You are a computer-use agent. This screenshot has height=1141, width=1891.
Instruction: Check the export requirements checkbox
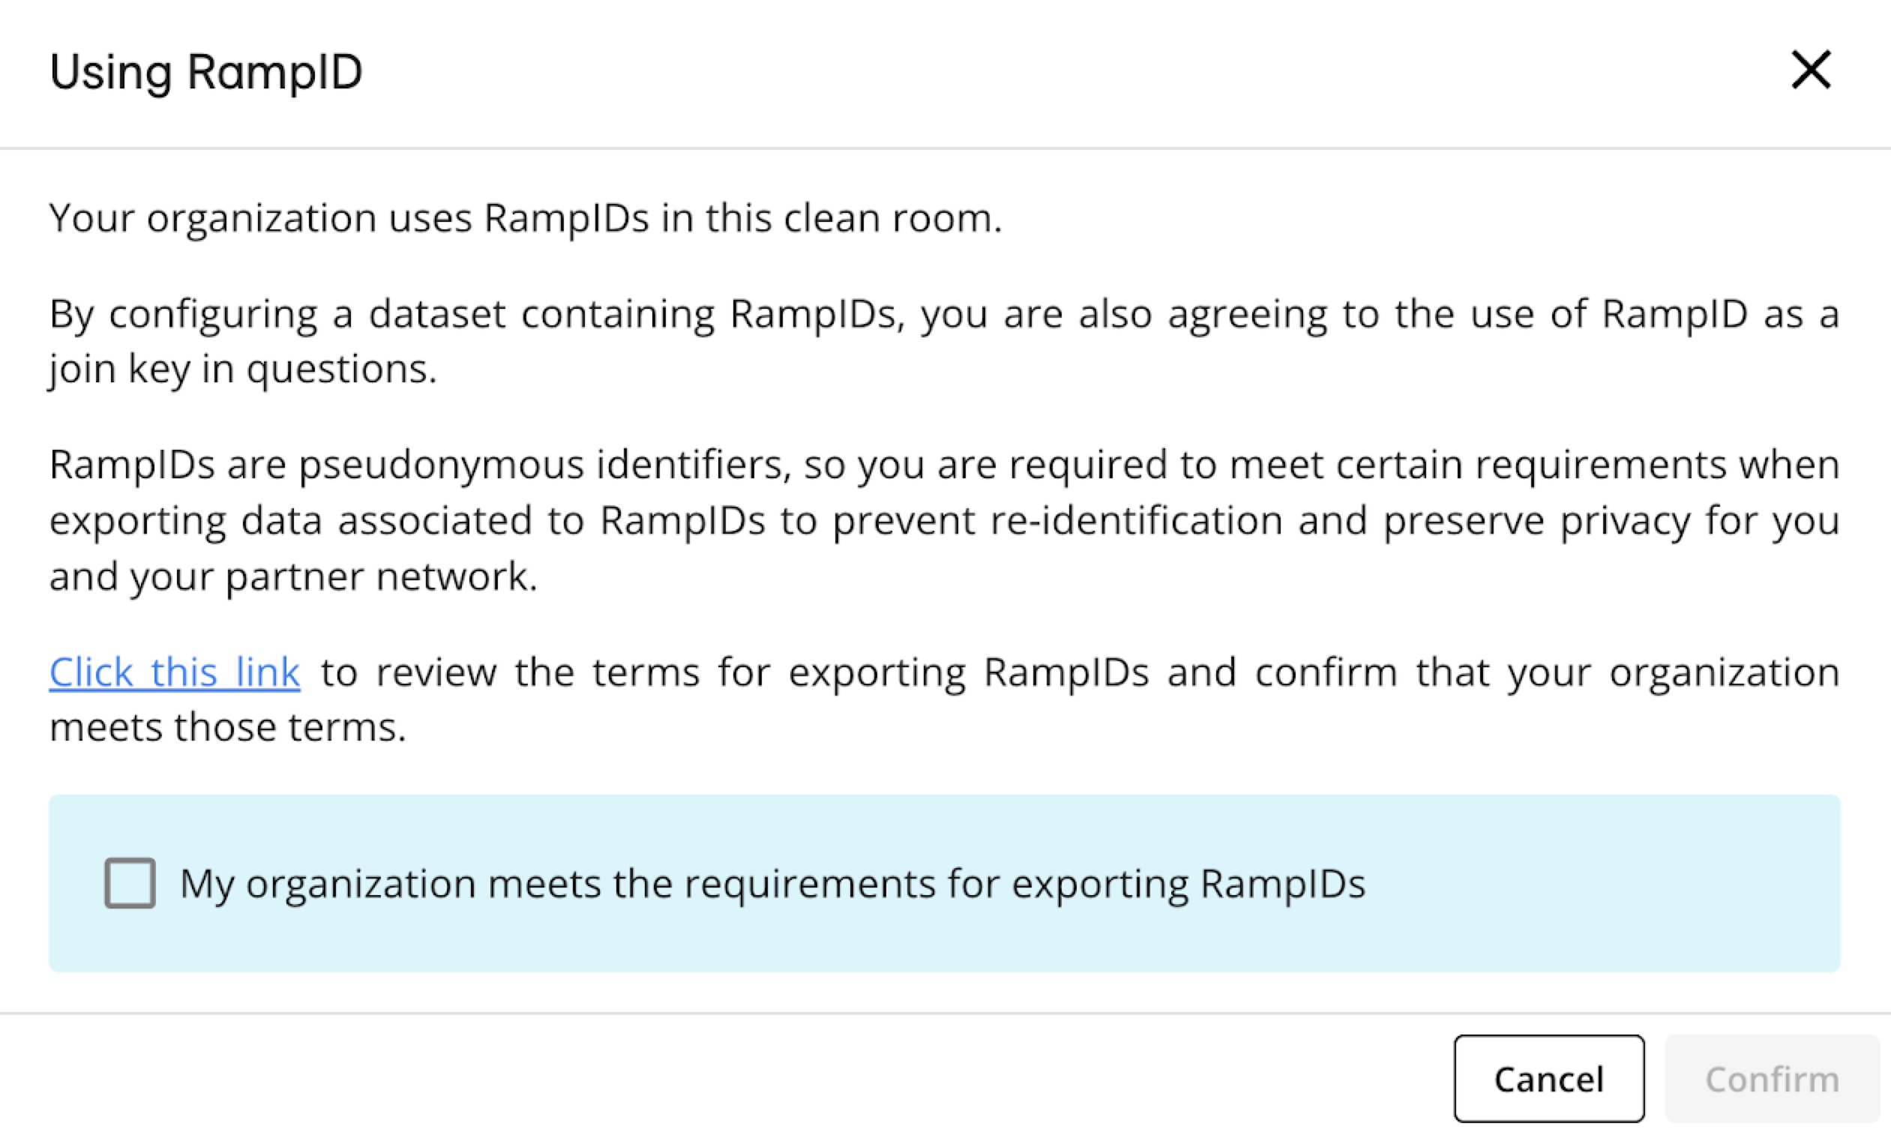click(x=130, y=883)
